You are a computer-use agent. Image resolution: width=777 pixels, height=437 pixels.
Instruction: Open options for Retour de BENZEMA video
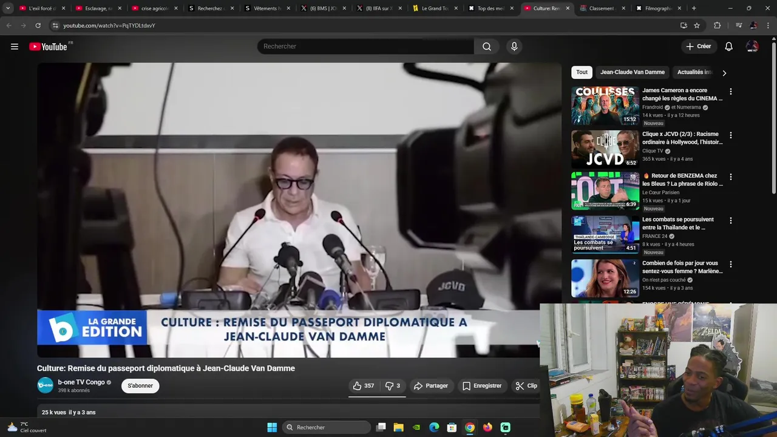click(730, 177)
